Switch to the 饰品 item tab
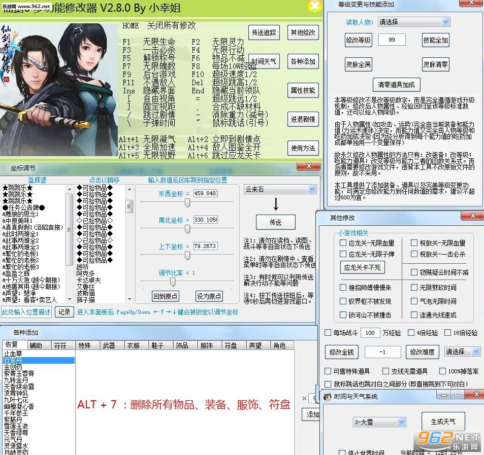The height and width of the screenshot is (455, 484). (x=185, y=345)
